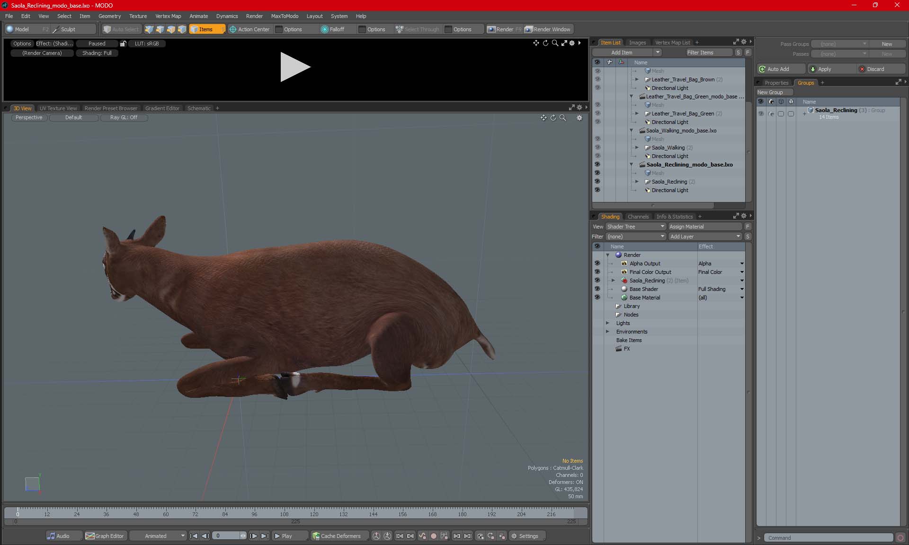Click the Render F9 button
The image size is (909, 545).
click(x=504, y=29)
